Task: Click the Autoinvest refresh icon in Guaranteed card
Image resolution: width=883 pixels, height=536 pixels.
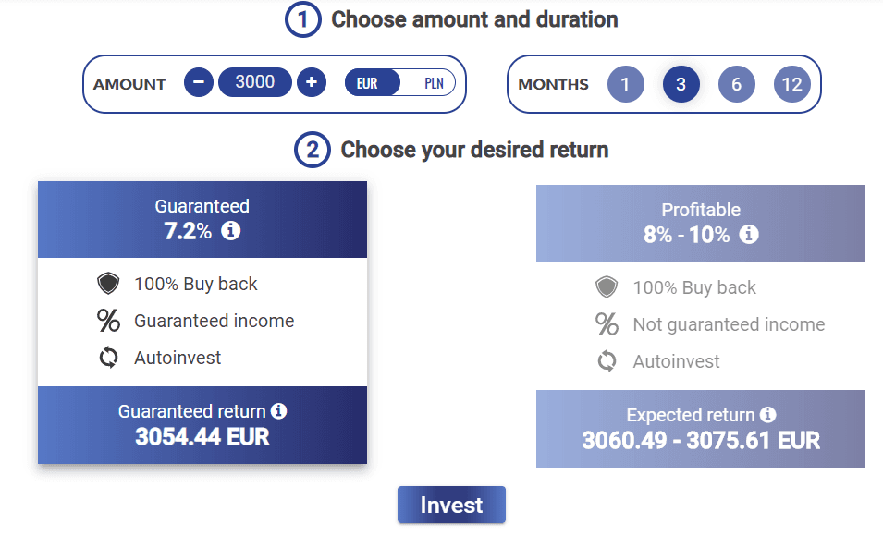Action: [x=108, y=358]
